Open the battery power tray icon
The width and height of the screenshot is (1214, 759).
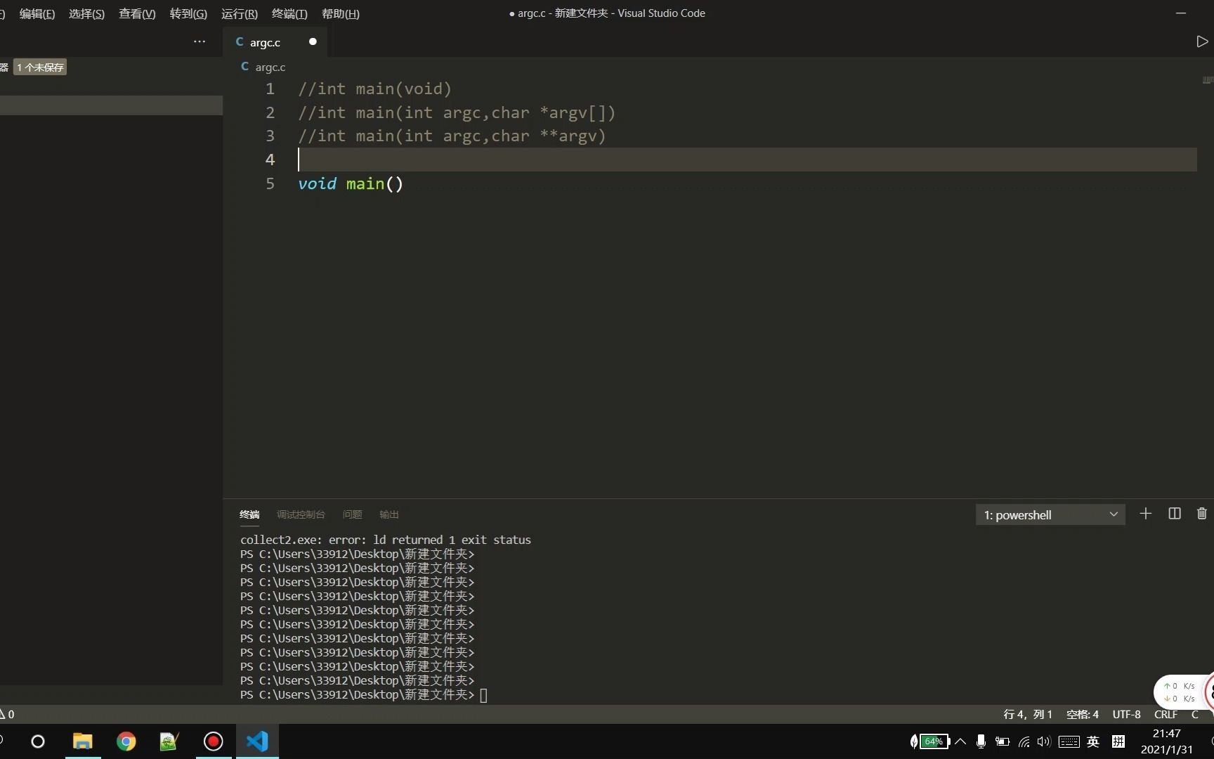tap(1003, 741)
